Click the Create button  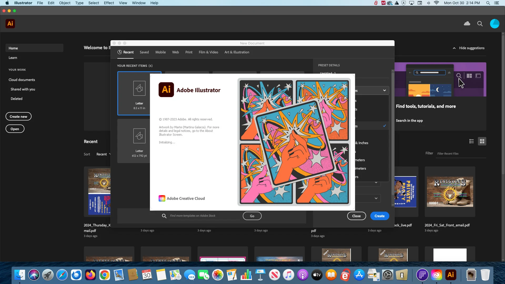click(379, 216)
